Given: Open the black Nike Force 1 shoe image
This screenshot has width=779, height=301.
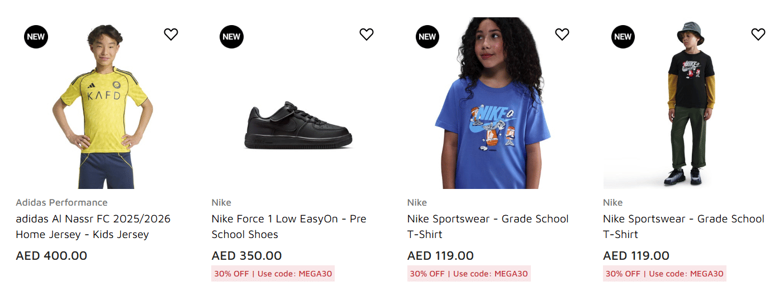Looking at the screenshot, I should [298, 128].
